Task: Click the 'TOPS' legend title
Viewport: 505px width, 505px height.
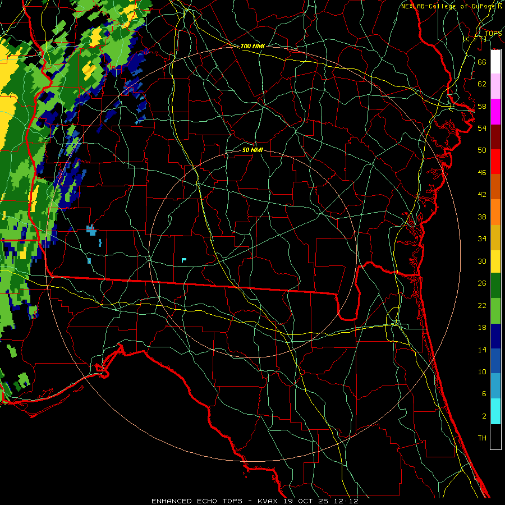Action: pos(493,34)
